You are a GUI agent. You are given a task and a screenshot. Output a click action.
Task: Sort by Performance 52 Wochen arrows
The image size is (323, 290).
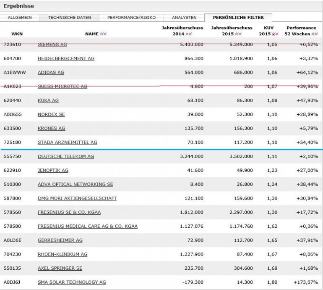coord(315,34)
